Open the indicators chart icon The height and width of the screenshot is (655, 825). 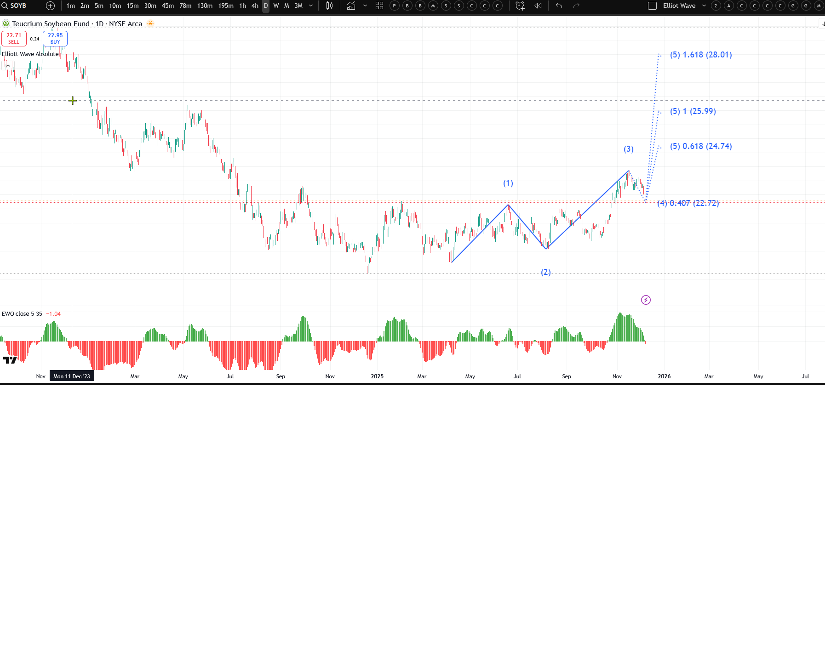351,6
